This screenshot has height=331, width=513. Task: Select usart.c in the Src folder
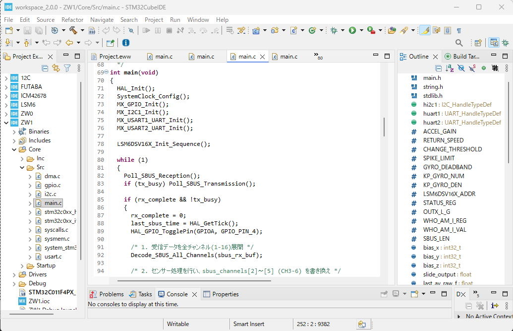[x=53, y=257]
